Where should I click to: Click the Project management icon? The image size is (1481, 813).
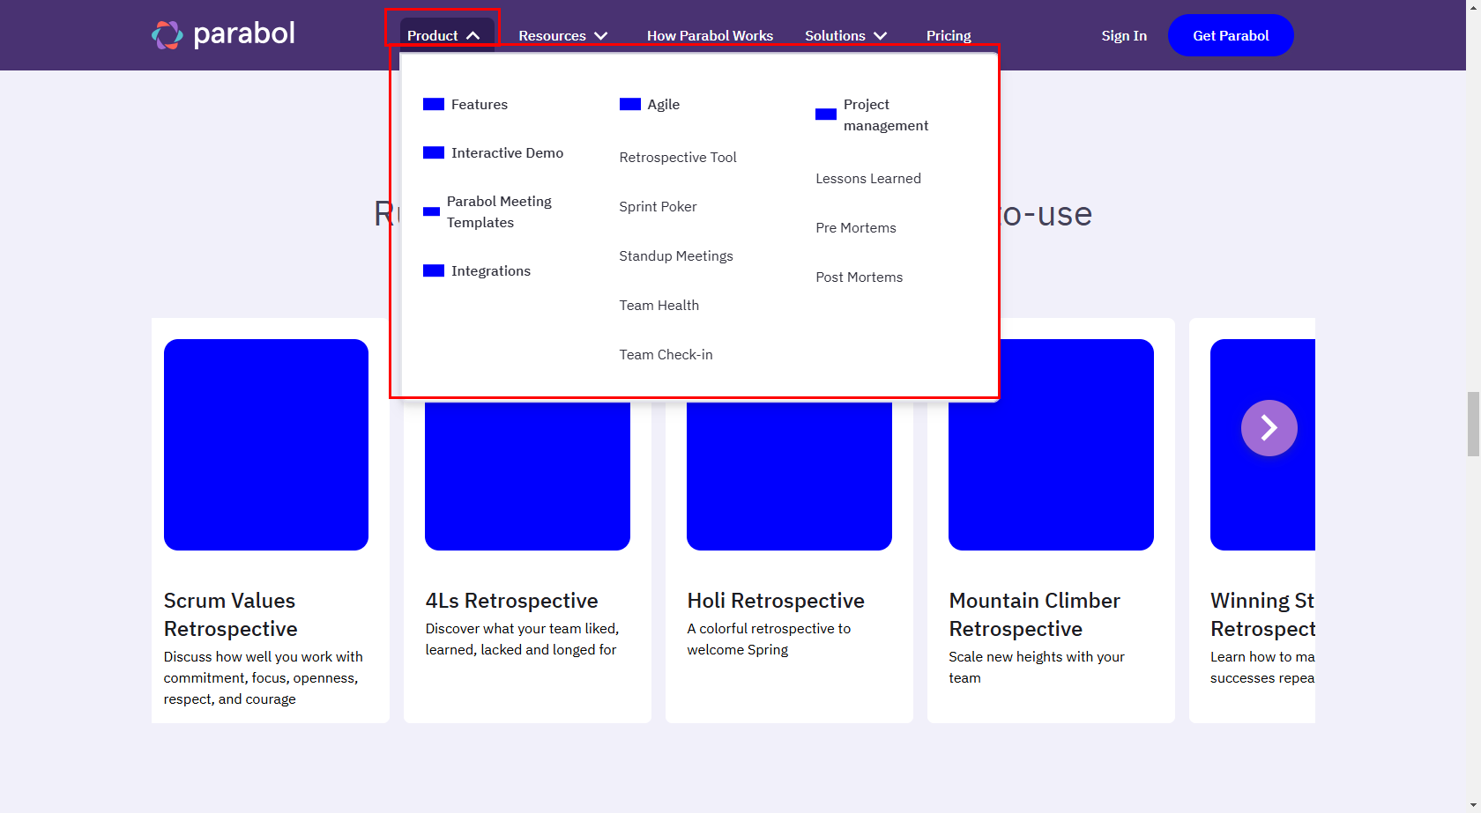click(x=825, y=115)
